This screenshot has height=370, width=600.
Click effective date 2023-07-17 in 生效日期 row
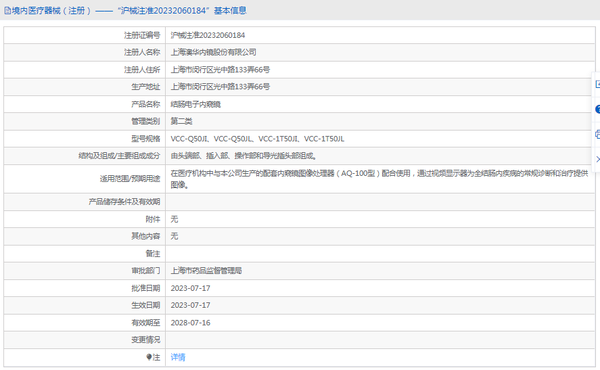coord(191,305)
